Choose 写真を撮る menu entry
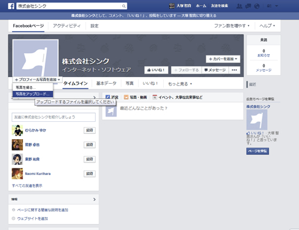This screenshot has height=230, width=299. (x=33, y=87)
